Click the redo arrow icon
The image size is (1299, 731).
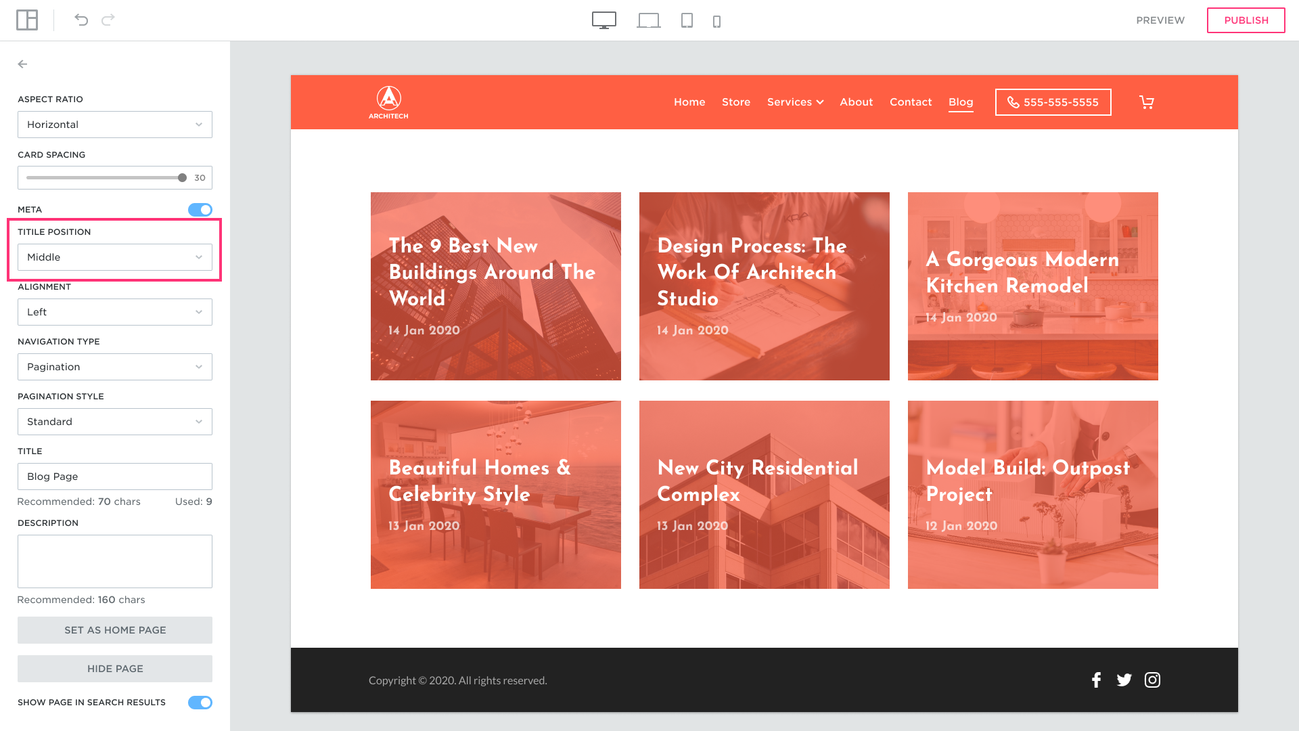(108, 20)
